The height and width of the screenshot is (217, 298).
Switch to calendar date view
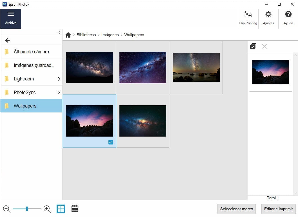tap(75, 209)
